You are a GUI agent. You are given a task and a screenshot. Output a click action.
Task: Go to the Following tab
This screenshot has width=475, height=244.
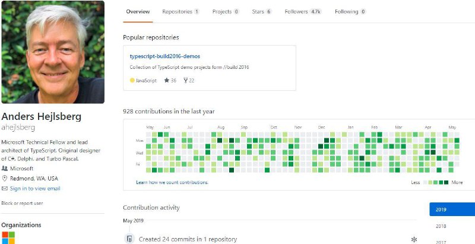[350, 11]
